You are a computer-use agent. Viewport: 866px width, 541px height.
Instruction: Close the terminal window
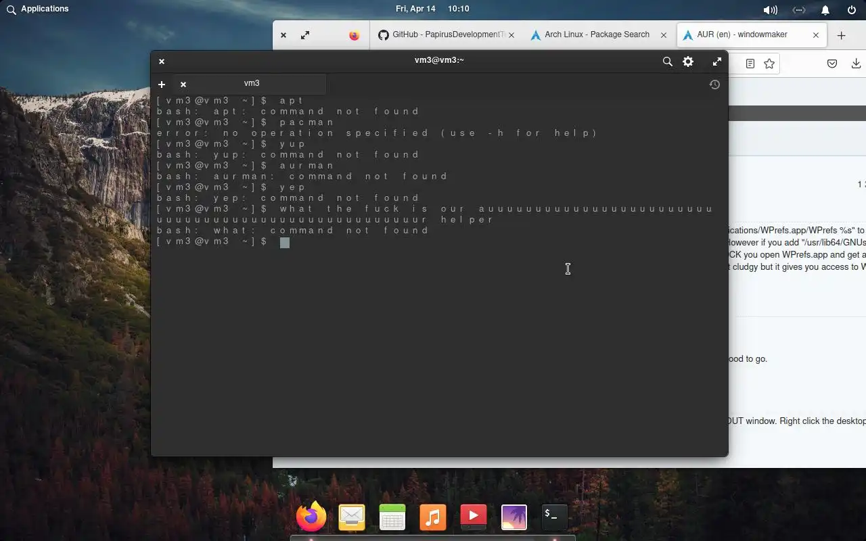[x=162, y=62]
